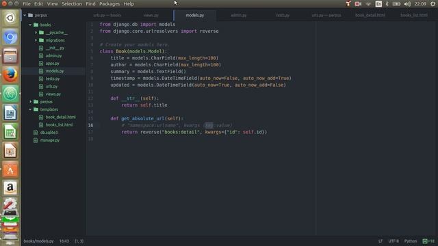Open the Help menu

click(129, 4)
